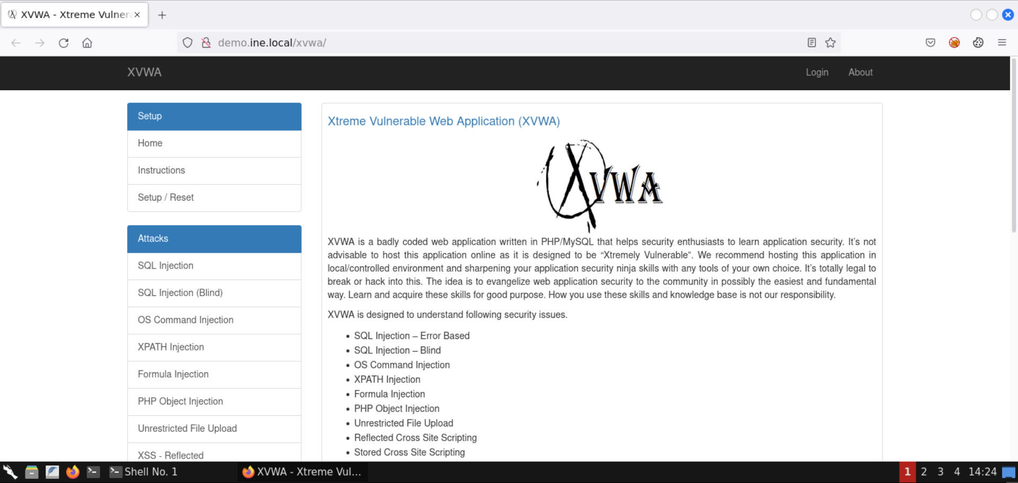Image resolution: width=1018 pixels, height=483 pixels.
Task: Open the About page in navbar
Action: click(860, 73)
